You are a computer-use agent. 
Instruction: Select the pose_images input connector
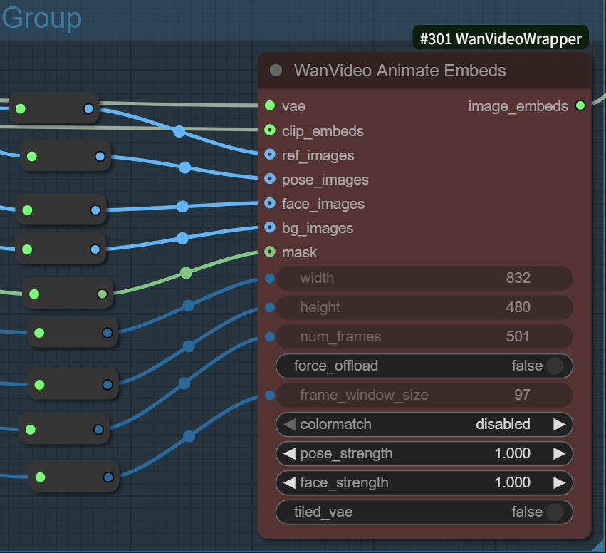coord(270,179)
